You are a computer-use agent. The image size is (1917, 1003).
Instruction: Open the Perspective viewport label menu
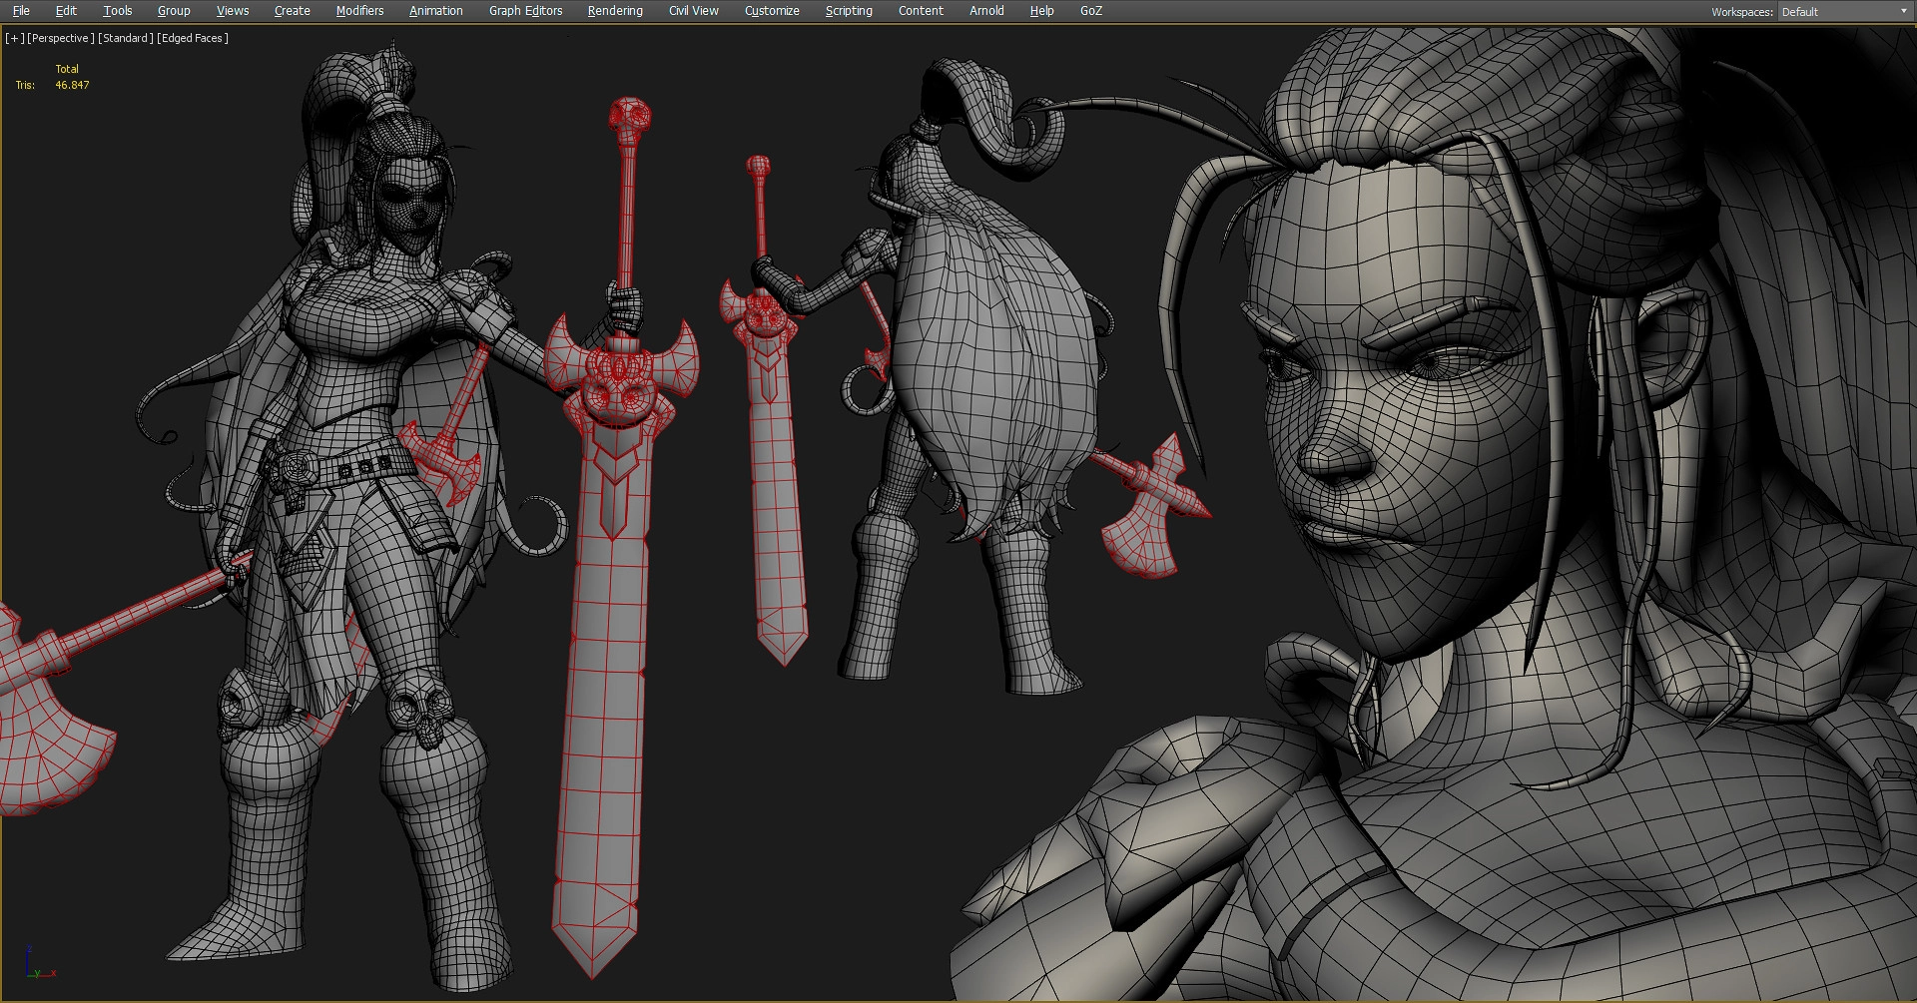60,38
